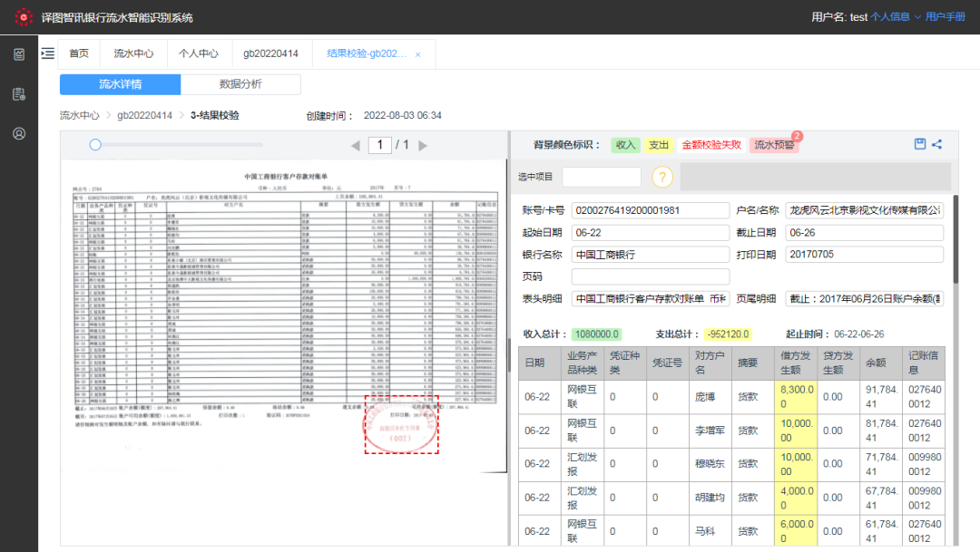Open the second sidebar icon (document list)
Screen dimensions: 980x552
[19, 94]
